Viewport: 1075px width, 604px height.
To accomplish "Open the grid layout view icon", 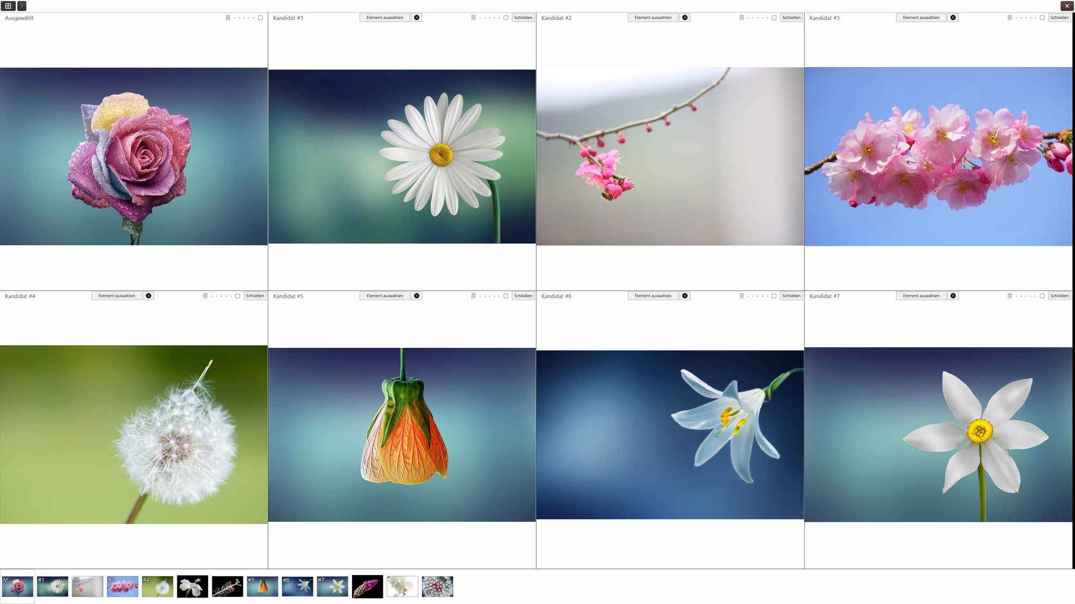I will click(8, 6).
